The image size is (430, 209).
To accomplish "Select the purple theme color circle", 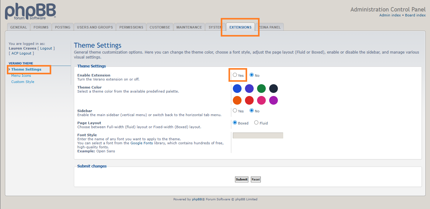I will [274, 100].
